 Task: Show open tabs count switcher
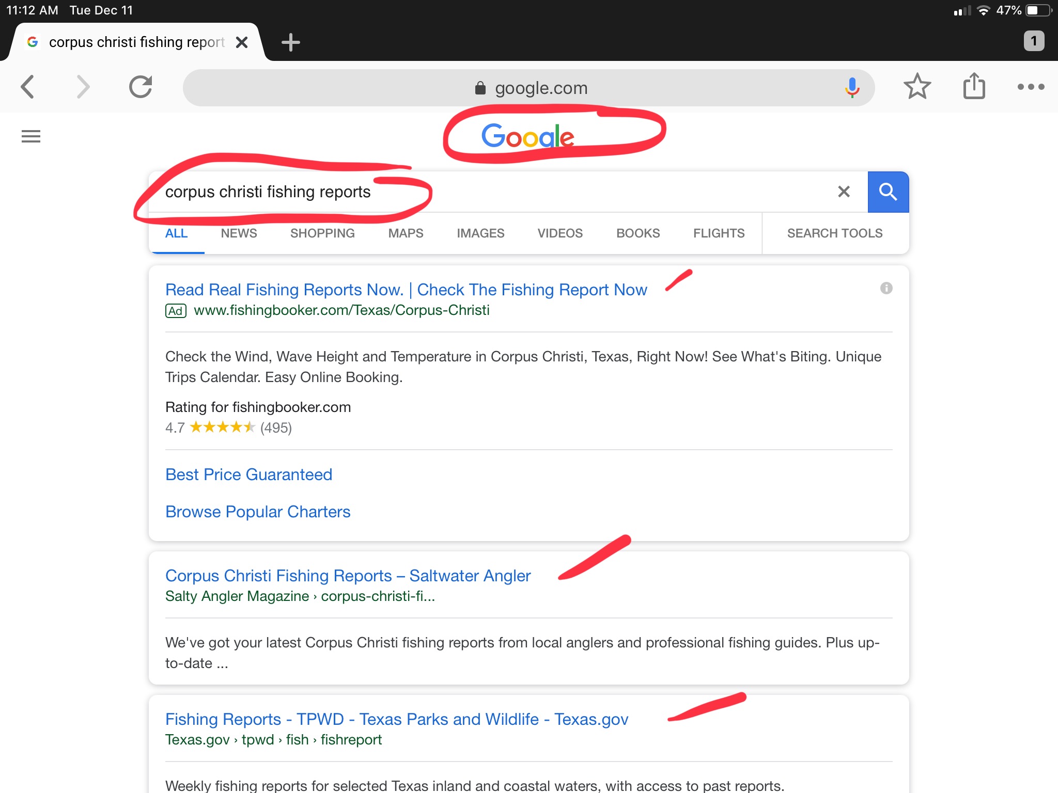(x=1034, y=41)
